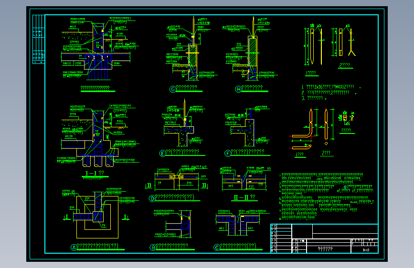
Task: Click the circled D detail marker
Action: tap(152, 199)
